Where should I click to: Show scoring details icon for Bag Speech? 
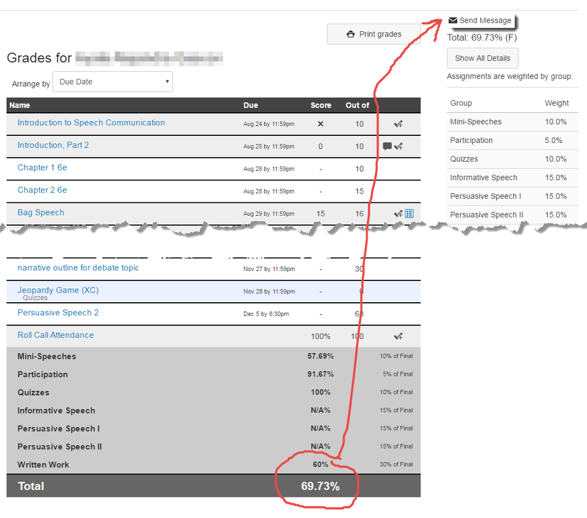coord(398,213)
